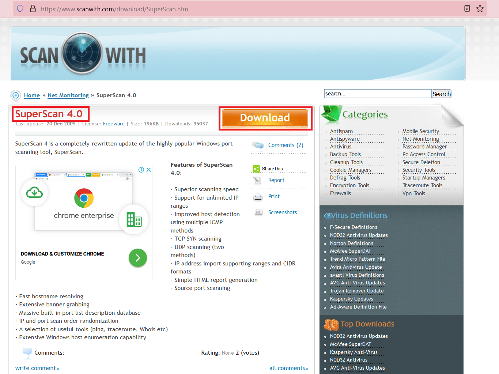Open the Freeware license link
This screenshot has width=499, height=374.
coord(114,124)
